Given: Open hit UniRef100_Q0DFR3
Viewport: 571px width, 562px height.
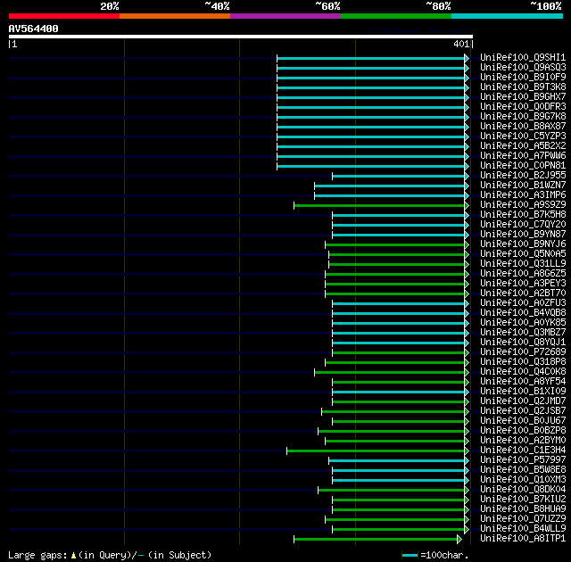Looking at the screenshot, I should pyautogui.click(x=523, y=107).
